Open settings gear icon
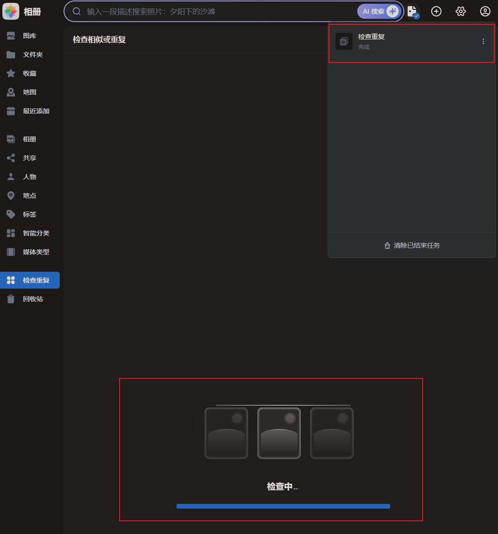498x534 pixels. click(461, 11)
